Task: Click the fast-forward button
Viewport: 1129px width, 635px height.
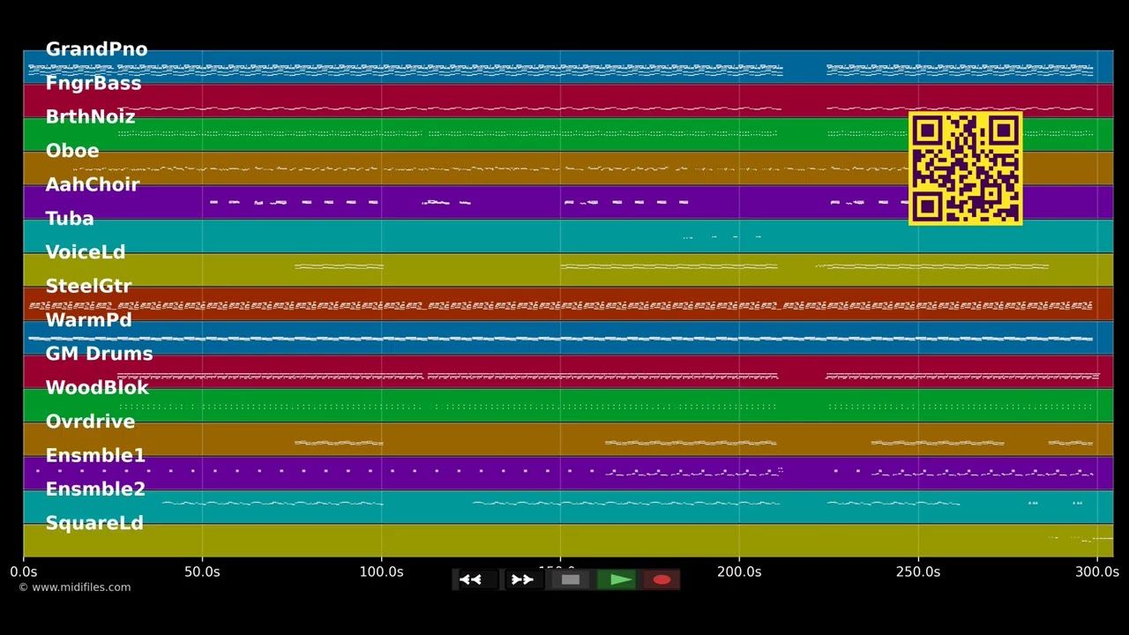Action: pos(523,579)
